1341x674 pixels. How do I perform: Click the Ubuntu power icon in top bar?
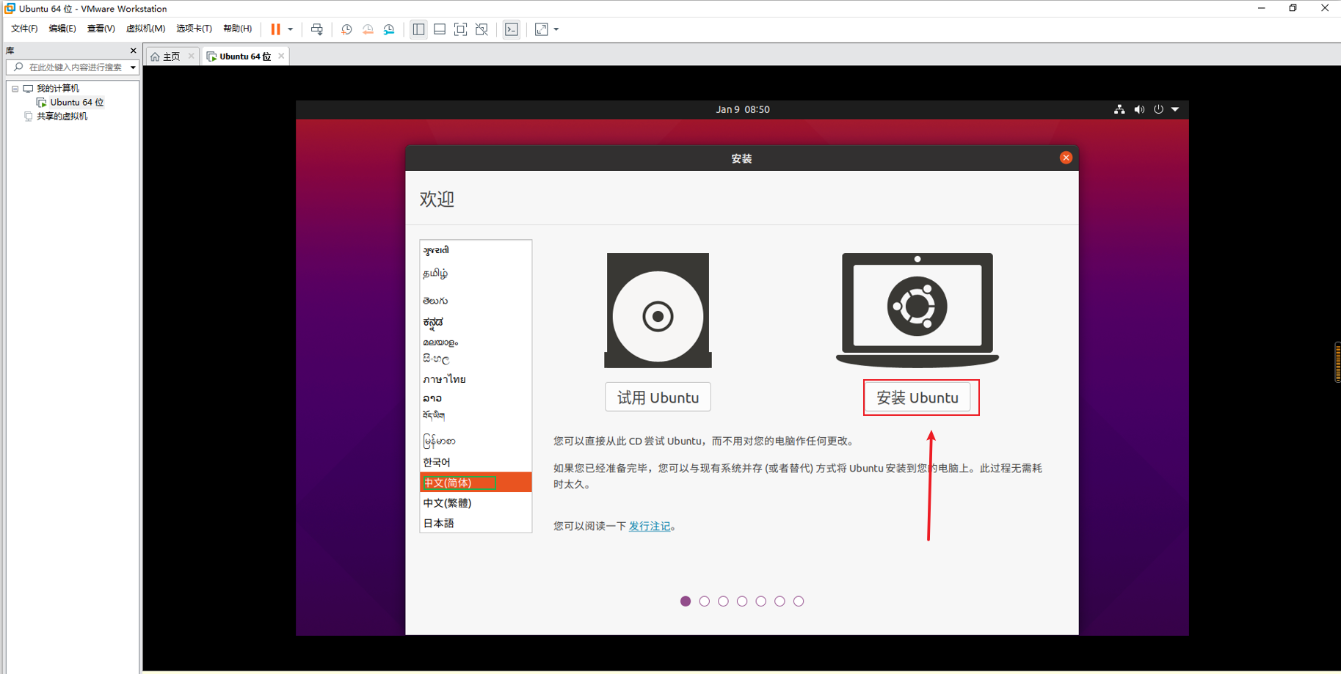(1158, 109)
